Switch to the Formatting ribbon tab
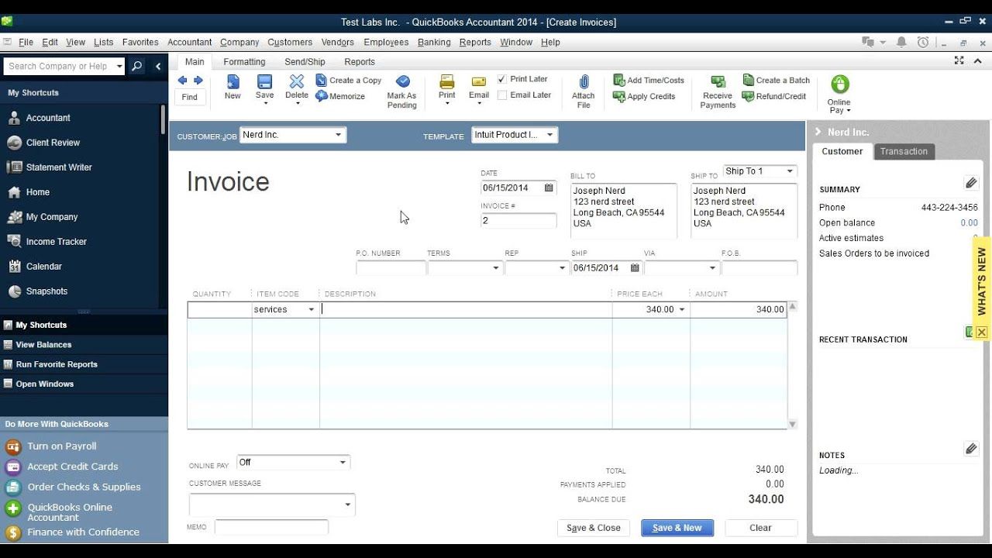The height and width of the screenshot is (558, 992). [x=244, y=62]
